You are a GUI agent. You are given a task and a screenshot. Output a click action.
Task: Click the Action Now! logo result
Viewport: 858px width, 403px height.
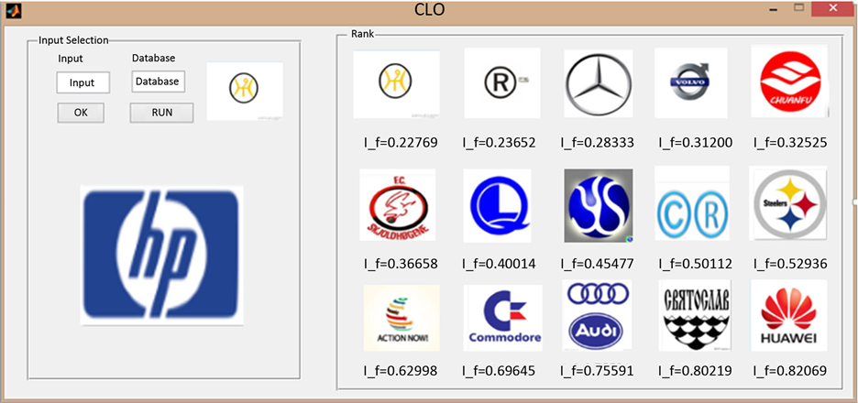click(401, 318)
